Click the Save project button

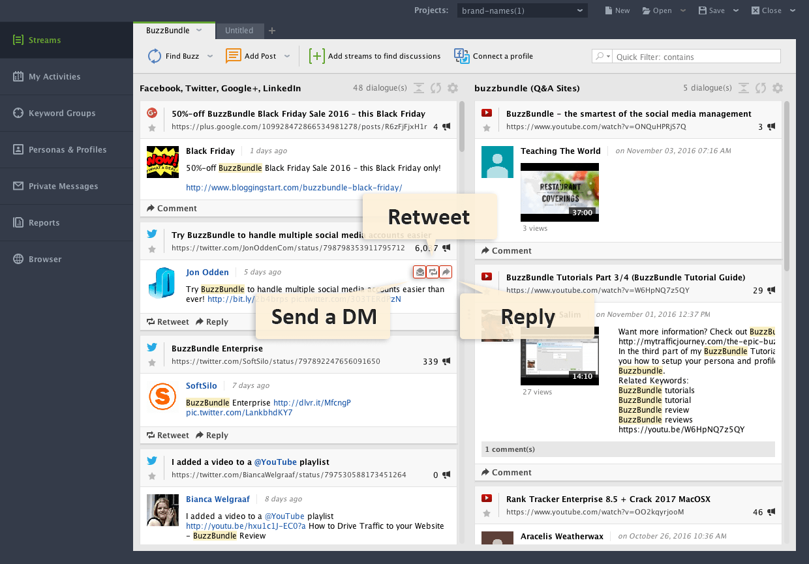click(712, 10)
